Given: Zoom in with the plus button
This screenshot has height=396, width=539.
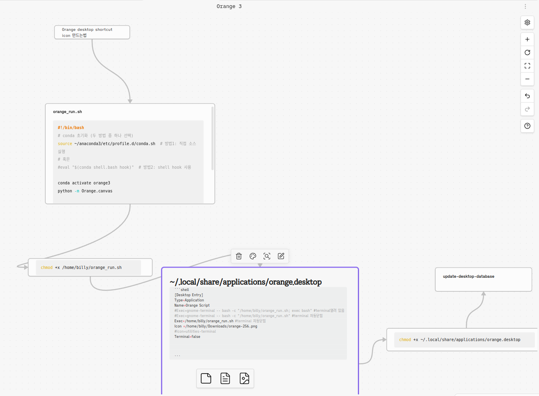Looking at the screenshot, I should point(527,39).
